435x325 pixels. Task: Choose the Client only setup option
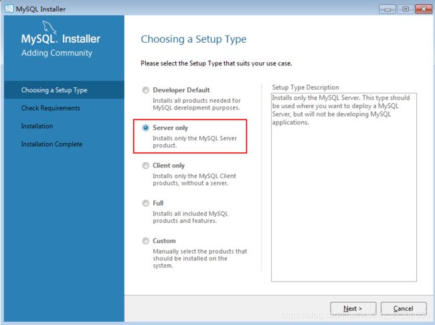(x=146, y=166)
